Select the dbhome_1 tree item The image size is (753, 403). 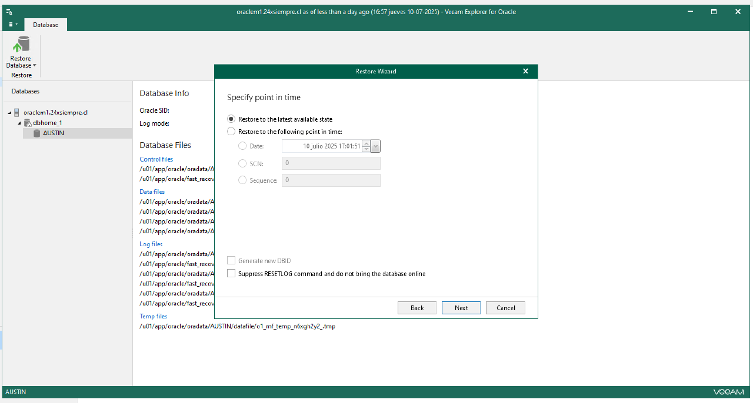click(x=47, y=123)
